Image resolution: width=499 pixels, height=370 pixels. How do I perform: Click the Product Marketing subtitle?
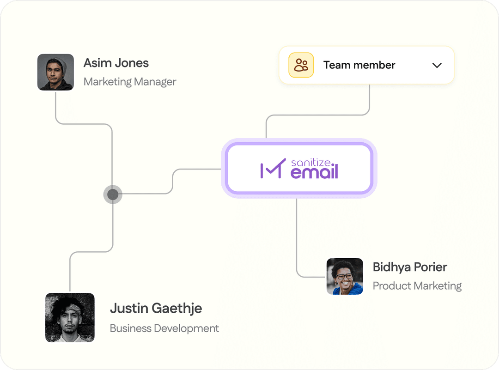click(x=417, y=286)
